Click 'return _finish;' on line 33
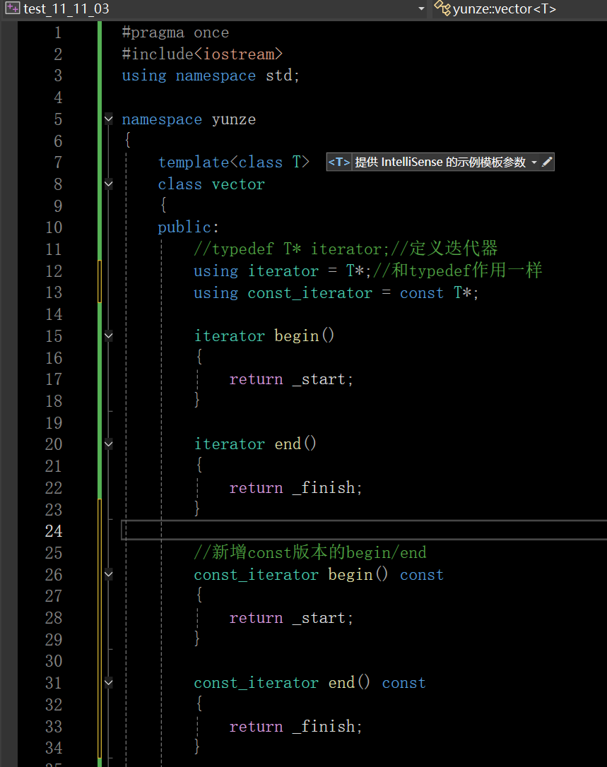 pyautogui.click(x=295, y=727)
